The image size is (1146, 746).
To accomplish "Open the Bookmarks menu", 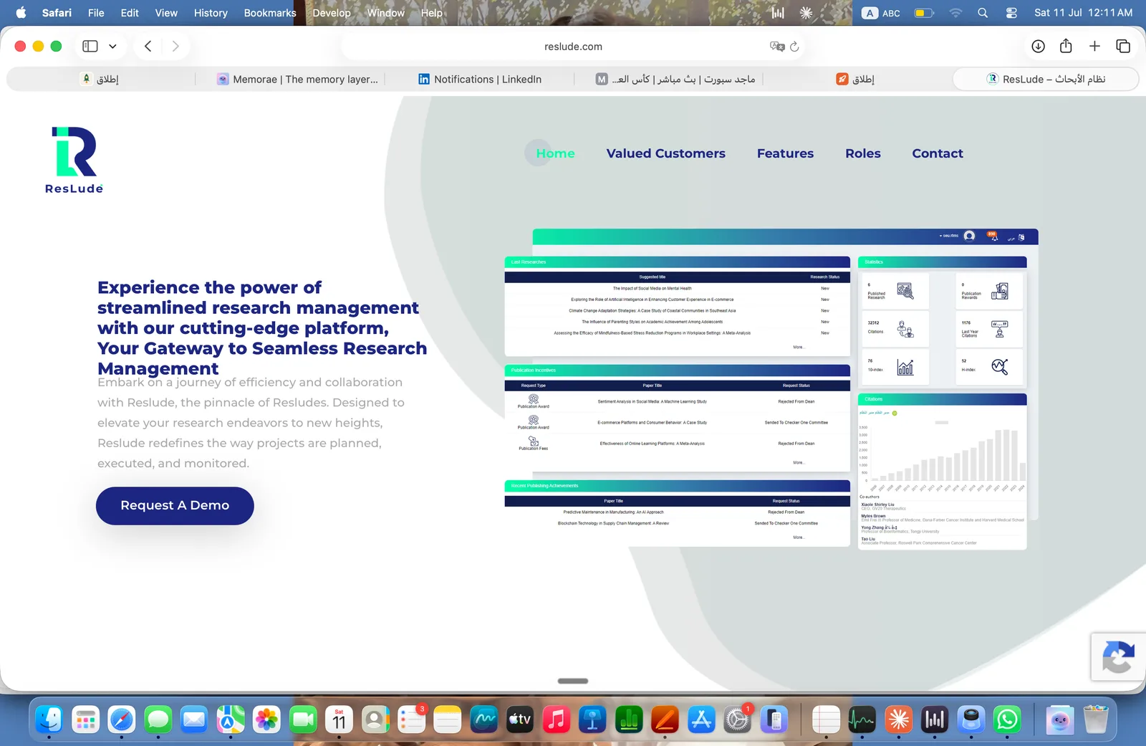I will [x=270, y=13].
